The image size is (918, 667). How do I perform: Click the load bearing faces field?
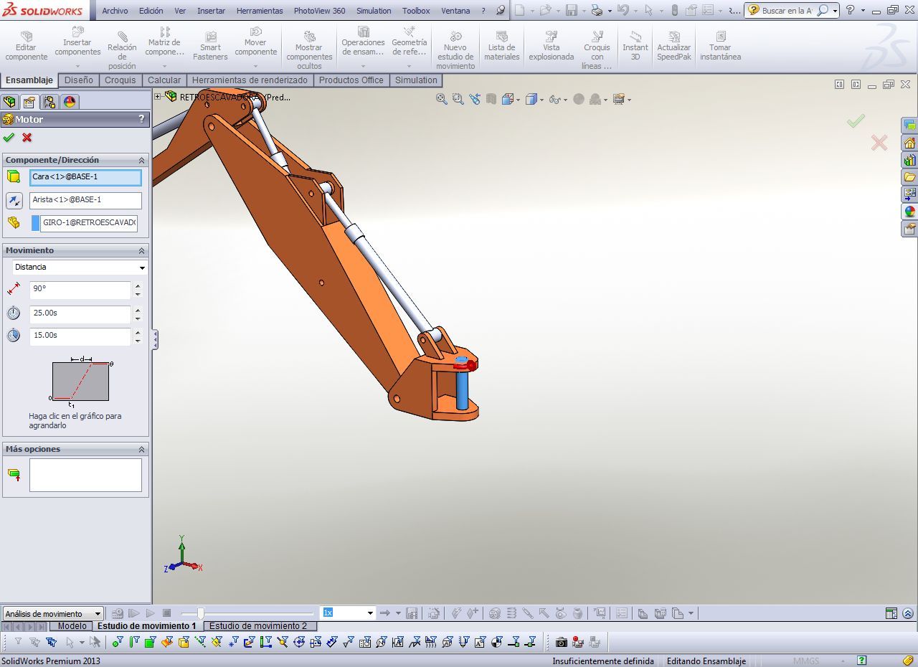tap(85, 475)
